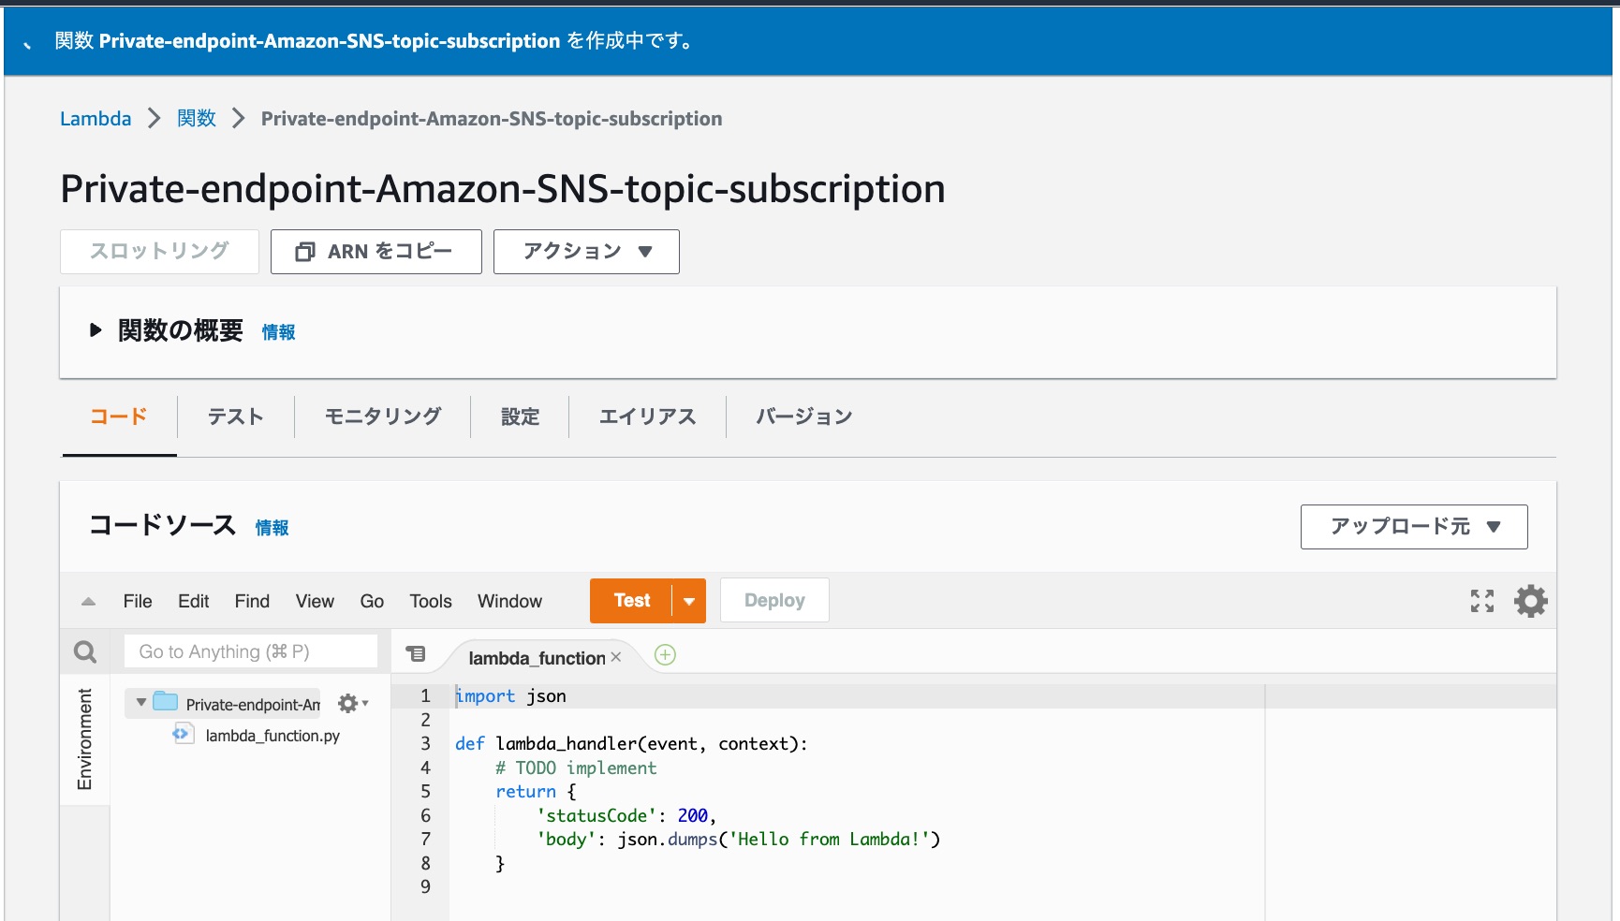Image resolution: width=1620 pixels, height=921 pixels.
Task: Create a new tab with the plus icon
Action: [665, 655]
